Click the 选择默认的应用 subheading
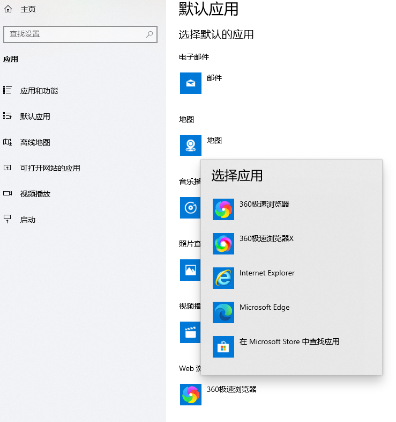This screenshot has height=422, width=396. 216,35
